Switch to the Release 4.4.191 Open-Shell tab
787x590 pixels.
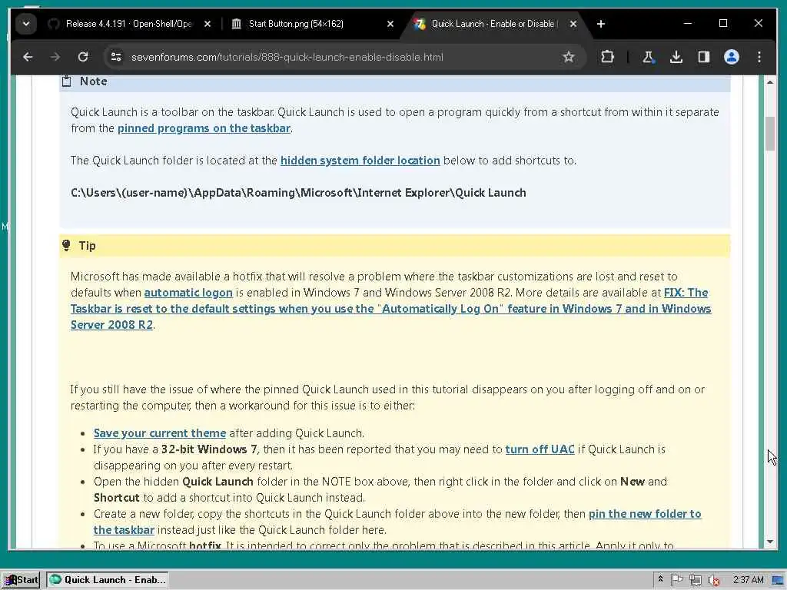(x=128, y=24)
